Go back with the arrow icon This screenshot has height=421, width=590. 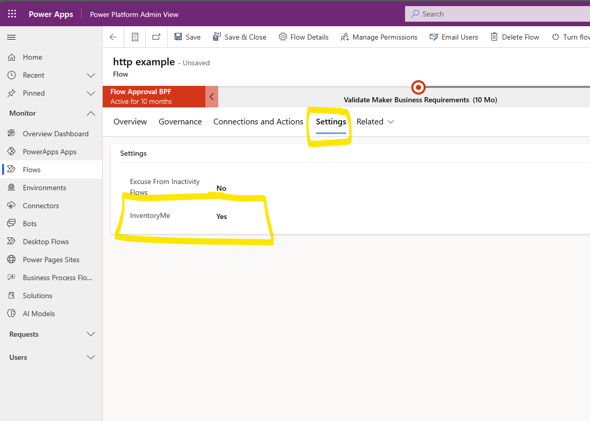pyautogui.click(x=113, y=37)
